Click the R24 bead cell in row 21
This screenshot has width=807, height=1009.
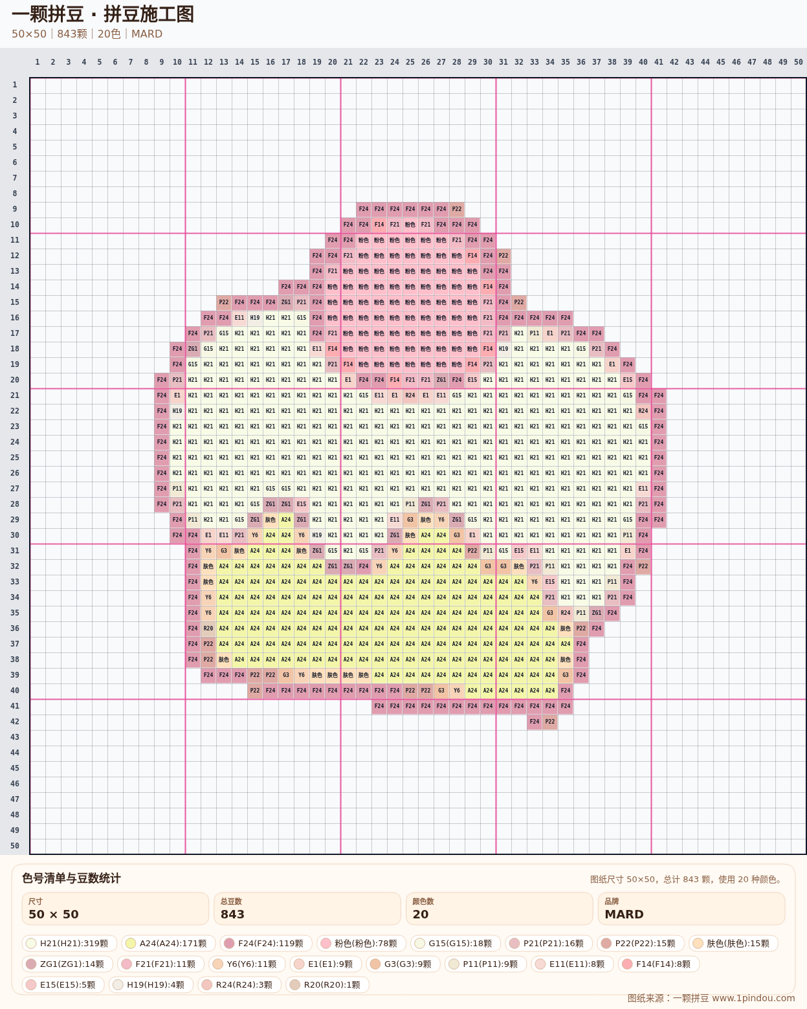coord(410,395)
